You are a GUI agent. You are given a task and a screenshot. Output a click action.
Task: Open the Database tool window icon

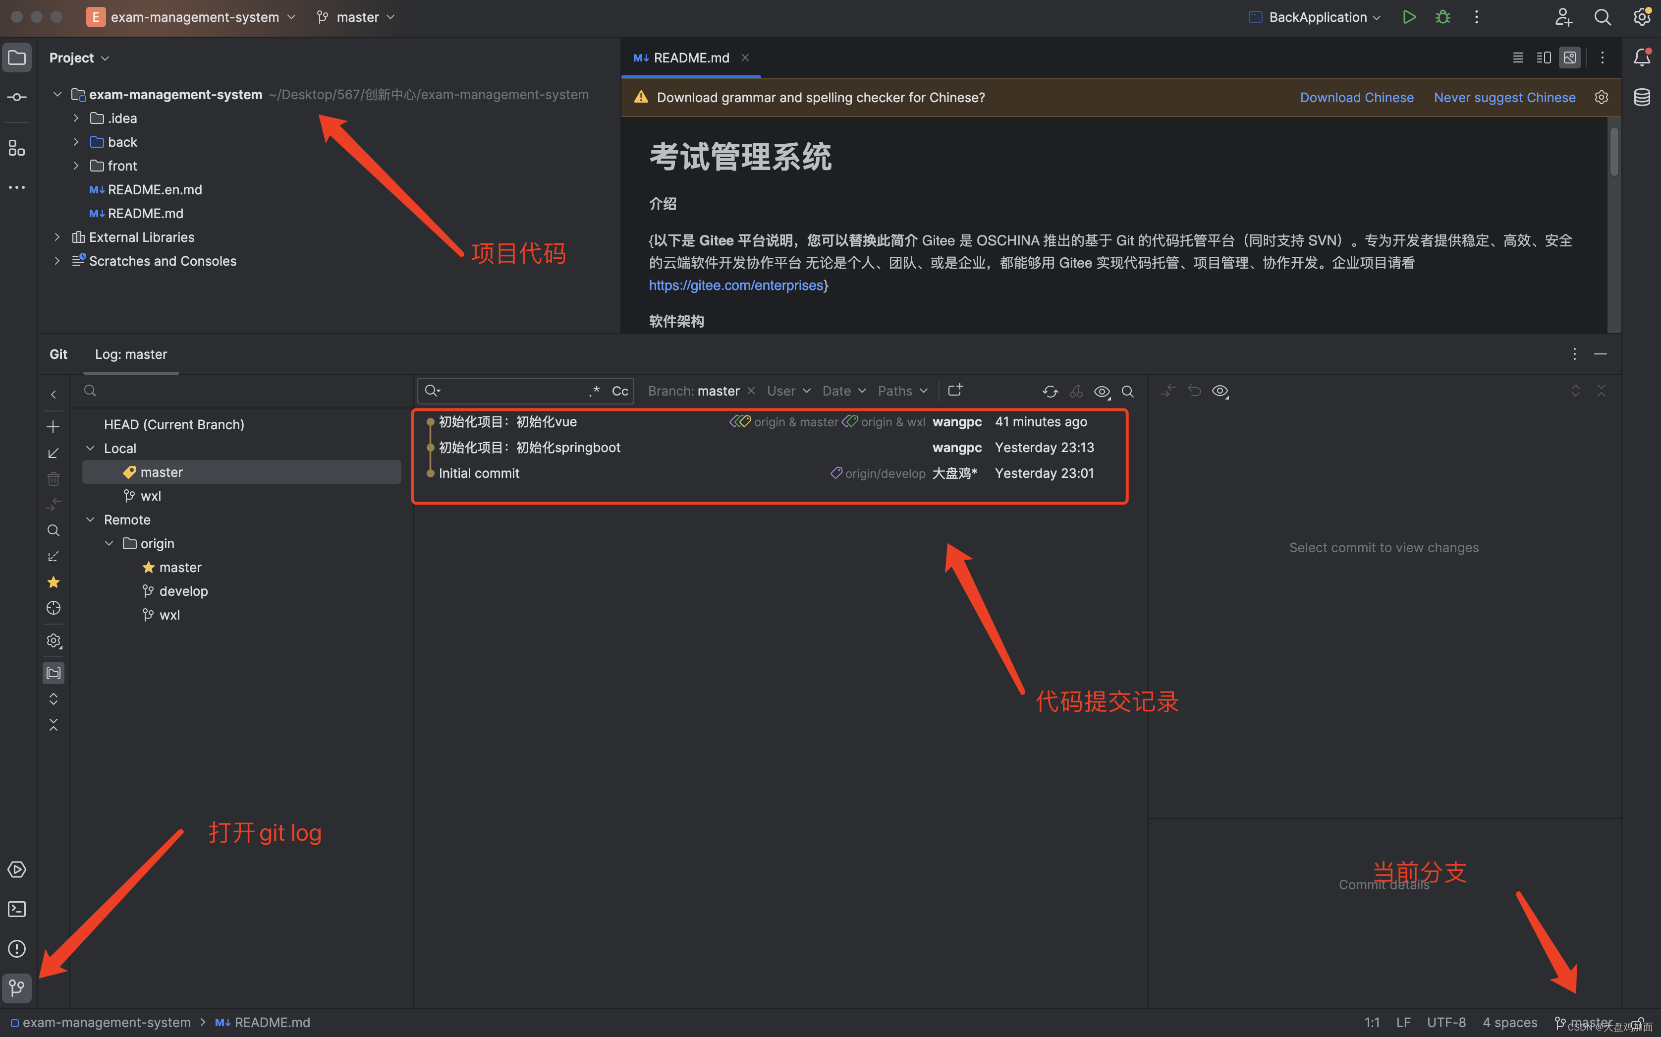(x=1642, y=97)
